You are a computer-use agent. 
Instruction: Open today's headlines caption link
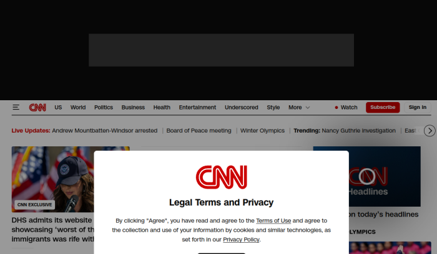(383, 214)
